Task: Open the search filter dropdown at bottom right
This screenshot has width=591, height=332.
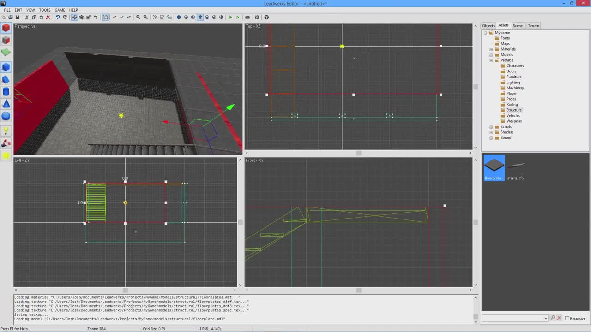Action: 546,318
